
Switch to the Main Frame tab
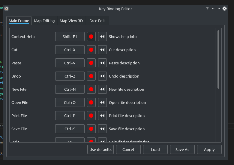(19, 21)
